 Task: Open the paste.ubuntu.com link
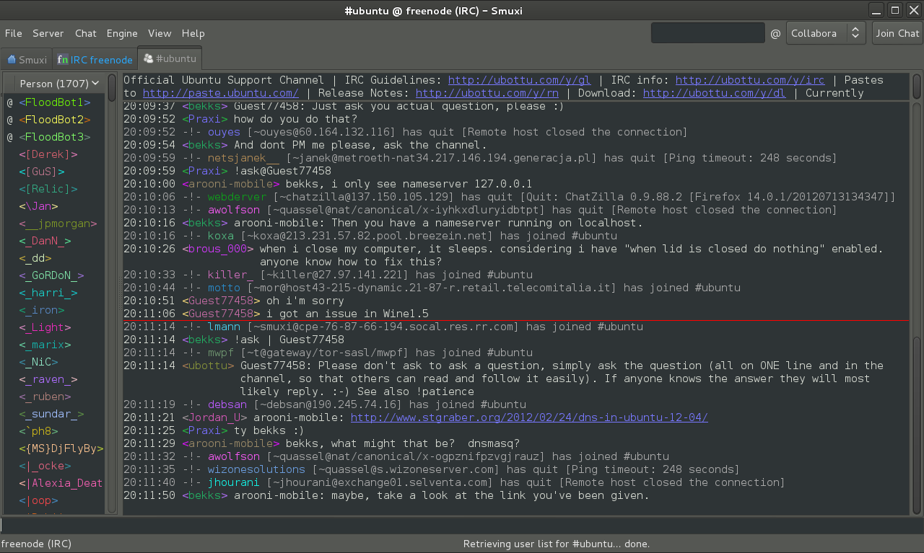coord(220,93)
